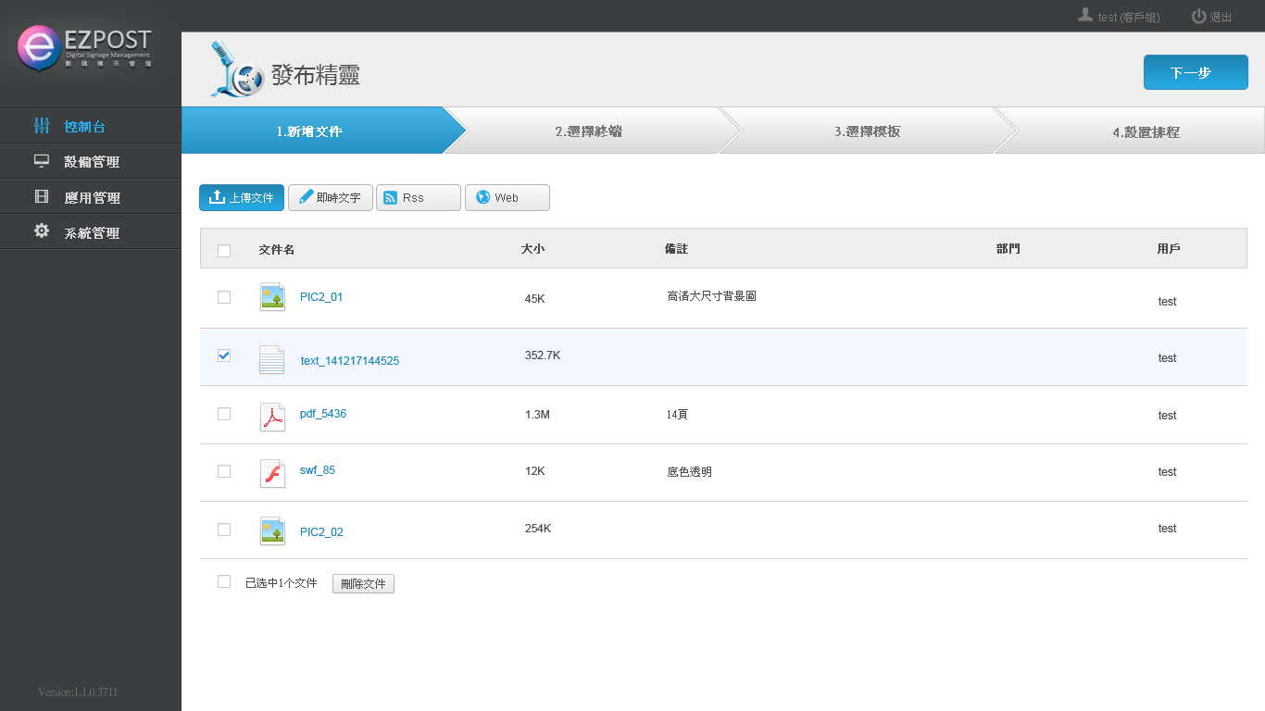This screenshot has width=1265, height=711.
Task: Open the text_141217144525 file link
Action: point(350,361)
